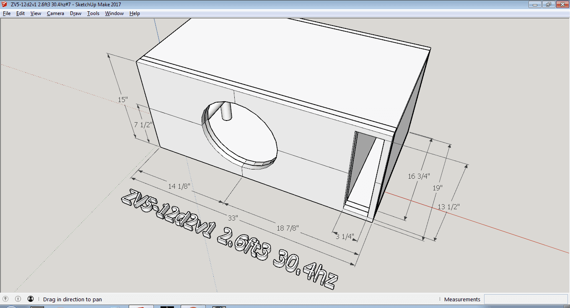Open the View menu
This screenshot has height=308, width=570.
(x=36, y=13)
